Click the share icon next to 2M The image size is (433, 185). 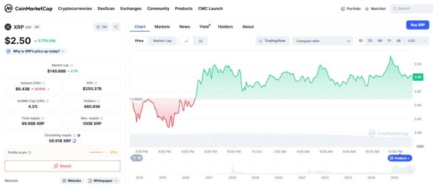tap(116, 27)
